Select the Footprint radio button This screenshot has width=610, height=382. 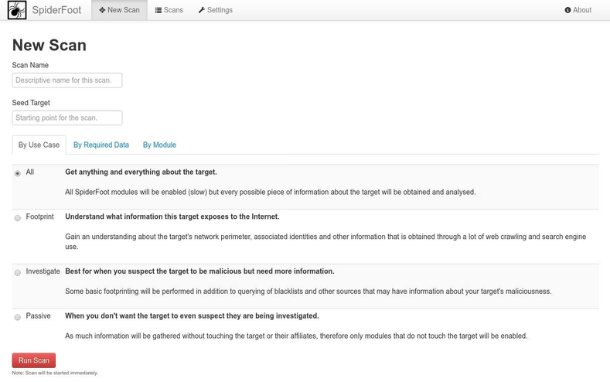(18, 218)
